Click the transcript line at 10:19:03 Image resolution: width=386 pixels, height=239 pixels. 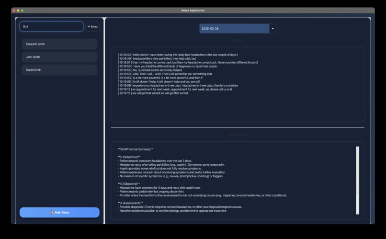pyautogui.click(x=160, y=78)
